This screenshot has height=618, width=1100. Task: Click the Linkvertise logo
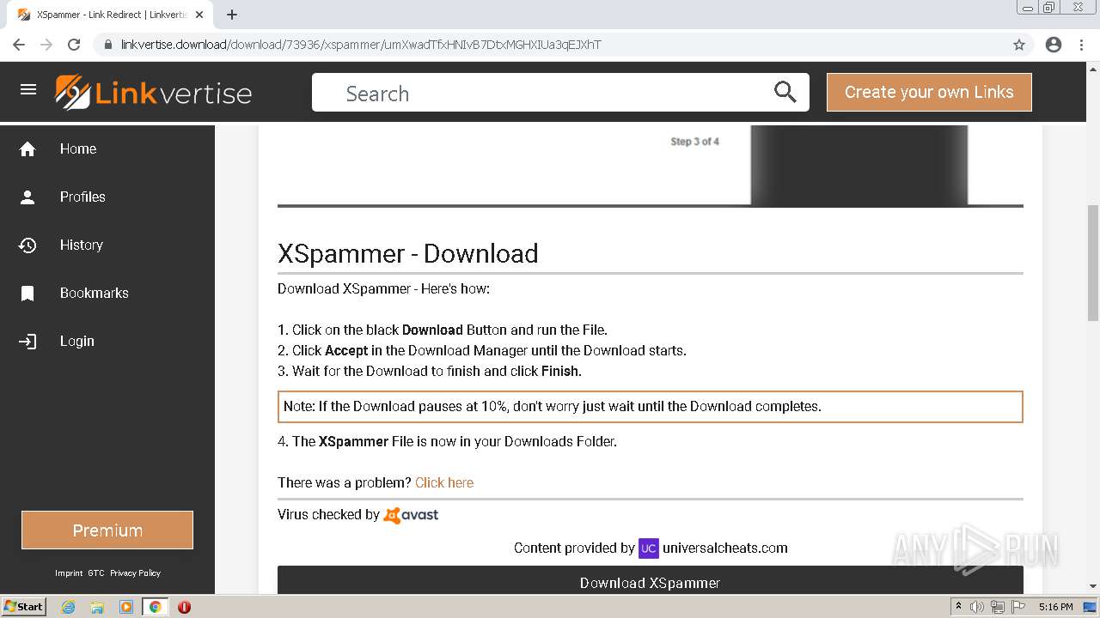[x=154, y=93]
